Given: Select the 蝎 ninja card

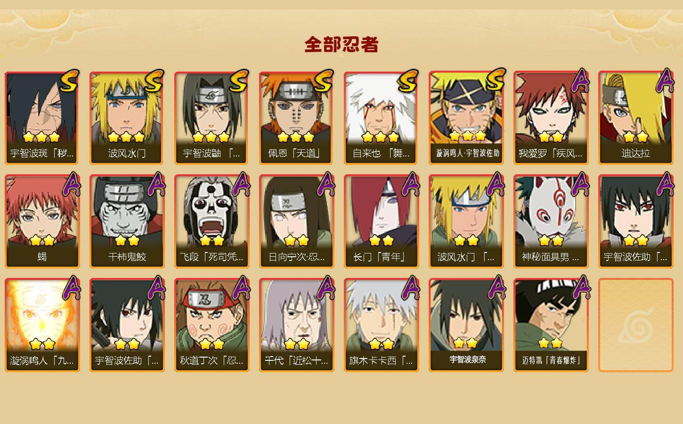Looking at the screenshot, I should [x=42, y=221].
